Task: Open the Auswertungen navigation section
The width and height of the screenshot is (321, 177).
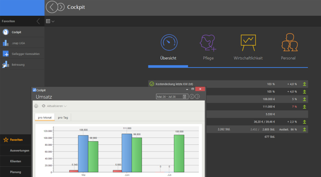Action: (x=15, y=150)
